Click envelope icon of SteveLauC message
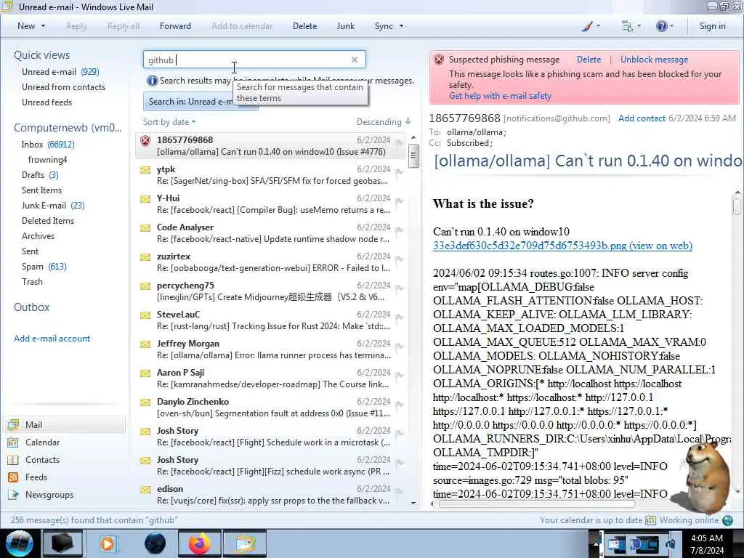Viewport: 744px width, 558px height. [x=145, y=315]
